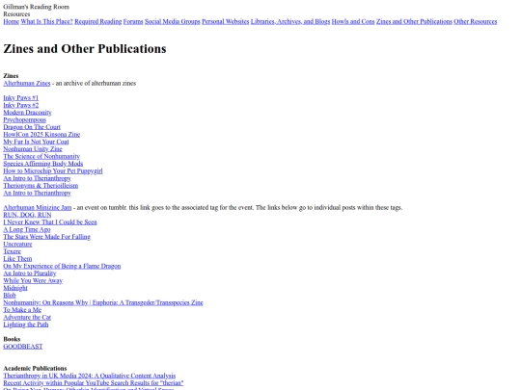Open the To Make a Me link
This screenshot has height=390, width=521.
tap(22, 310)
